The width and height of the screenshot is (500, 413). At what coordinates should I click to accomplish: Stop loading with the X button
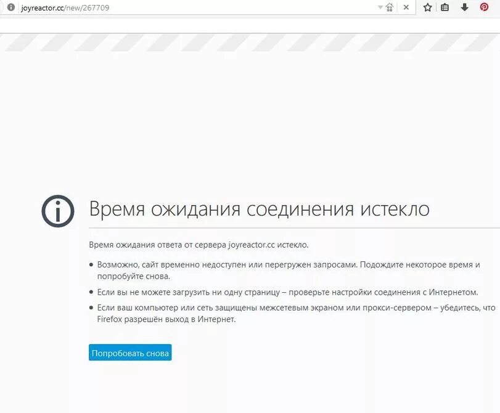406,7
